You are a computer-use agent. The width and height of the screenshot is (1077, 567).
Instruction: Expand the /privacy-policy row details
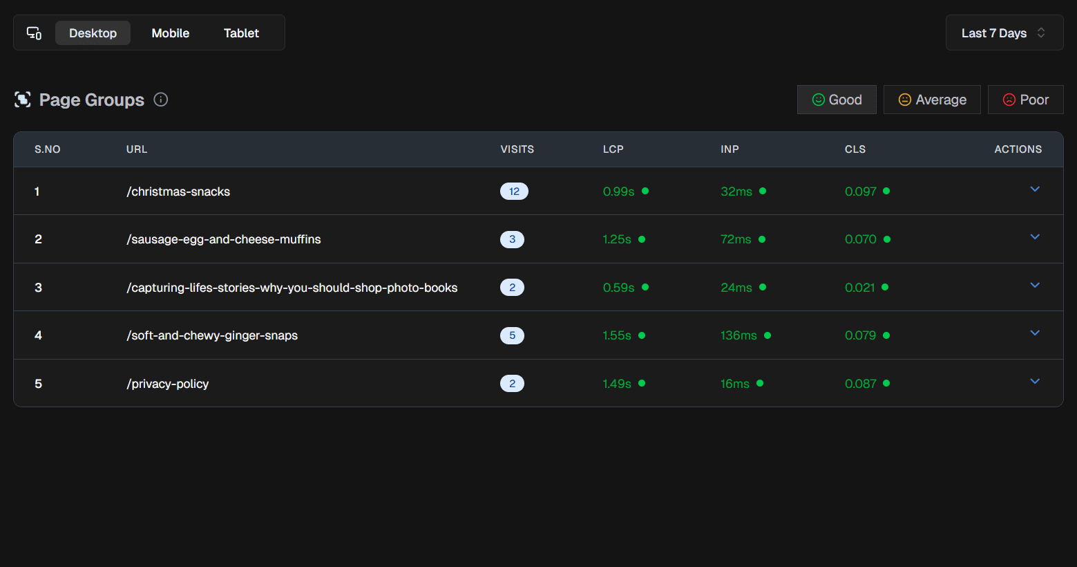tap(1035, 382)
